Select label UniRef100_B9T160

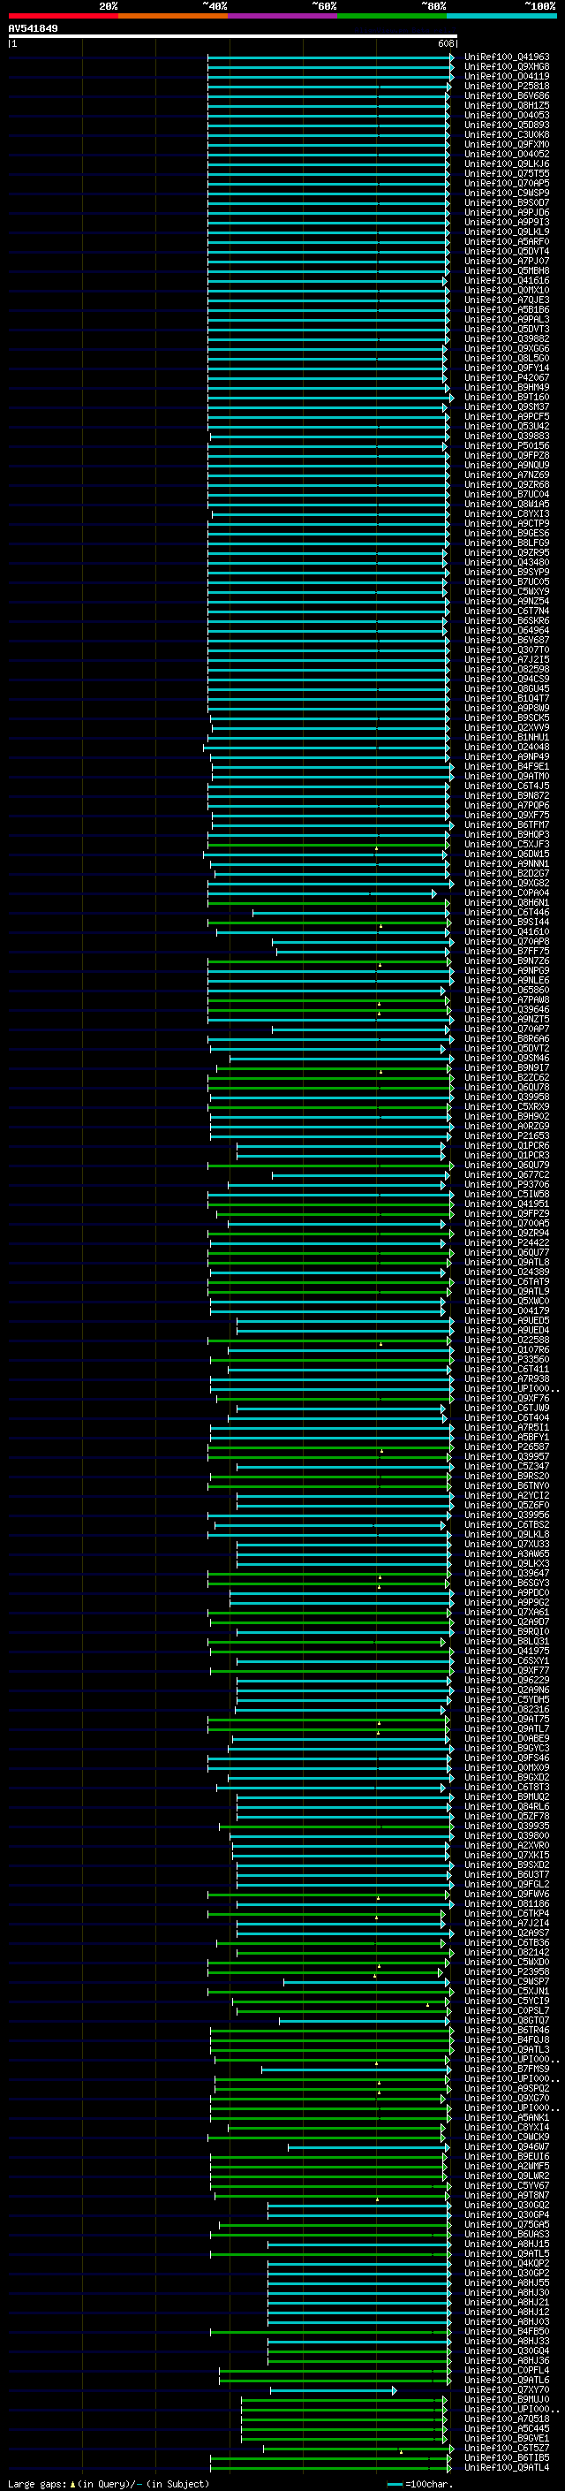(507, 398)
